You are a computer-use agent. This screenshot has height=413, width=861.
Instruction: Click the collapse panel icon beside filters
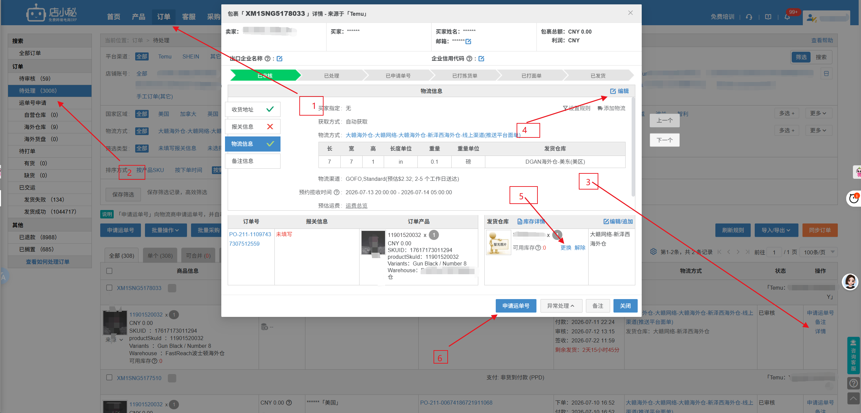[826, 74]
